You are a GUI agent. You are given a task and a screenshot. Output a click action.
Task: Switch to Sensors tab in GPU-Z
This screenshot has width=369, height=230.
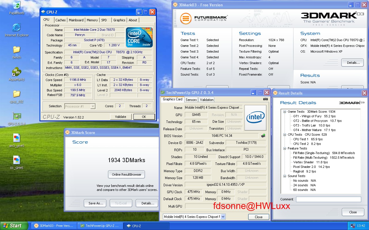pyautogui.click(x=191, y=100)
